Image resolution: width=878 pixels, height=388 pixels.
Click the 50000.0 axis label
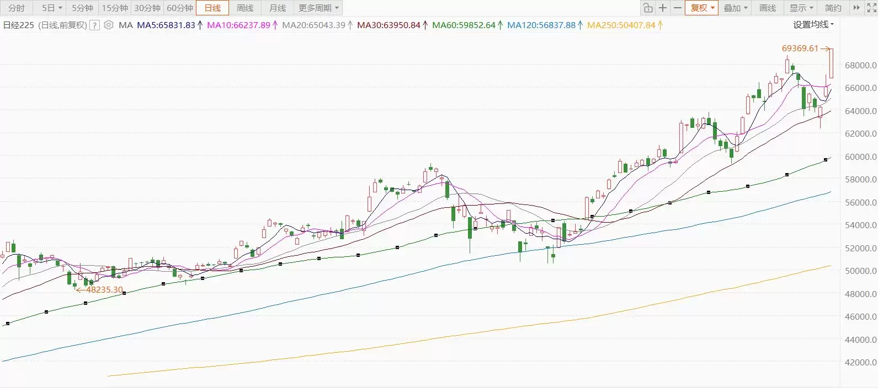coord(860,271)
